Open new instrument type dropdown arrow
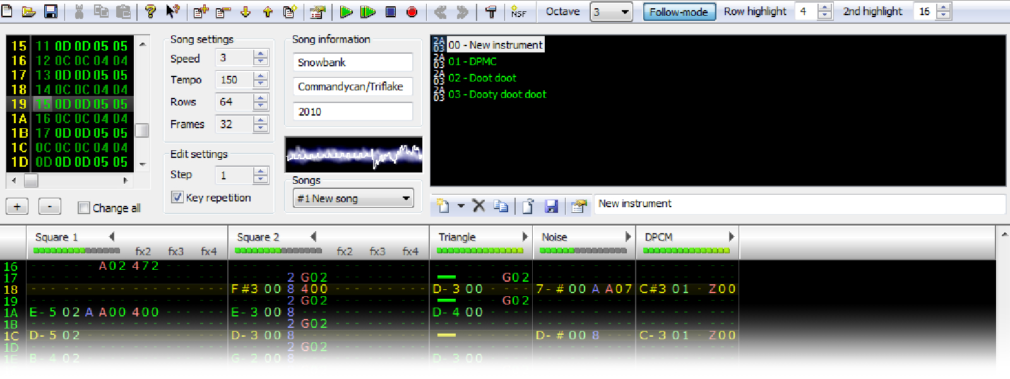The height and width of the screenshot is (379, 1010). (461, 206)
